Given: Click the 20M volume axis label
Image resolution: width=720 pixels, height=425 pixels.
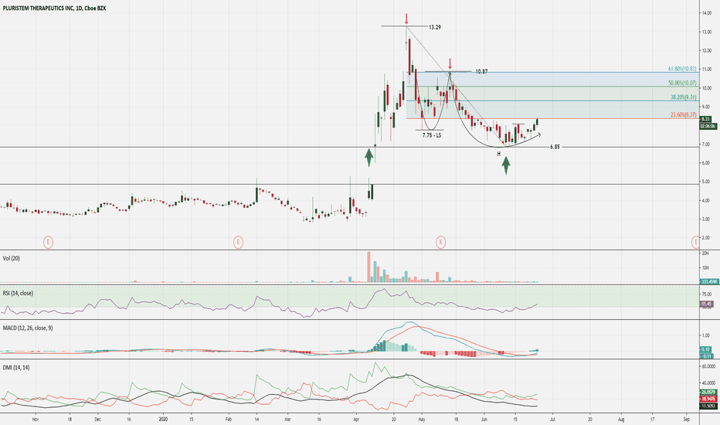Looking at the screenshot, I should (x=705, y=253).
